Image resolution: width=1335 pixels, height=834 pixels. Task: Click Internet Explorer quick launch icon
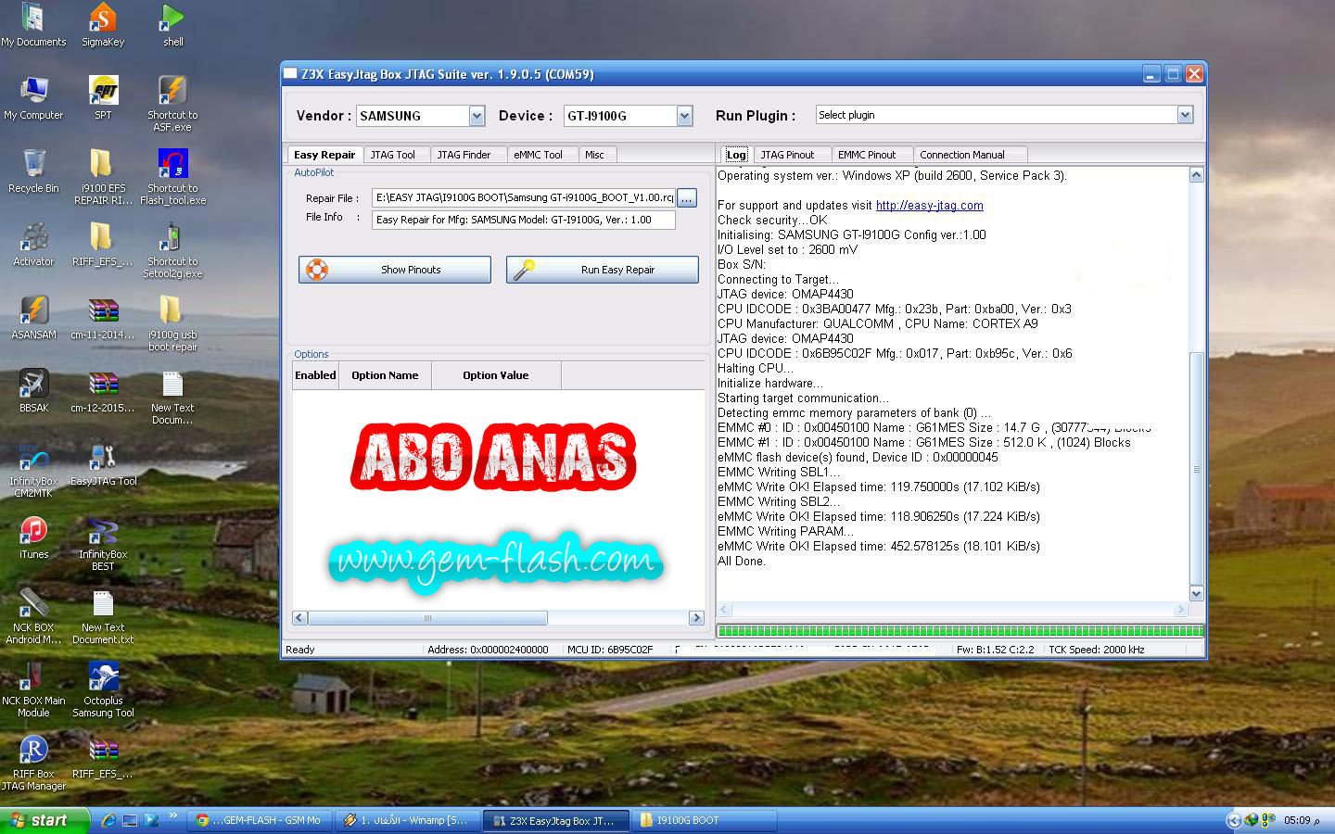click(x=109, y=820)
